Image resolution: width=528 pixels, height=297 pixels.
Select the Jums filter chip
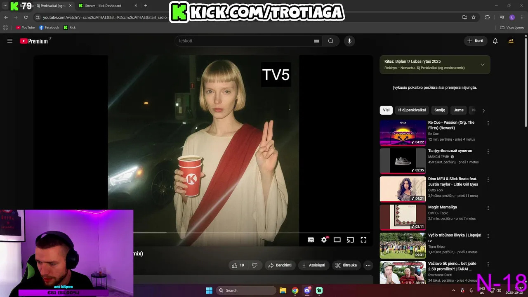pos(459,110)
